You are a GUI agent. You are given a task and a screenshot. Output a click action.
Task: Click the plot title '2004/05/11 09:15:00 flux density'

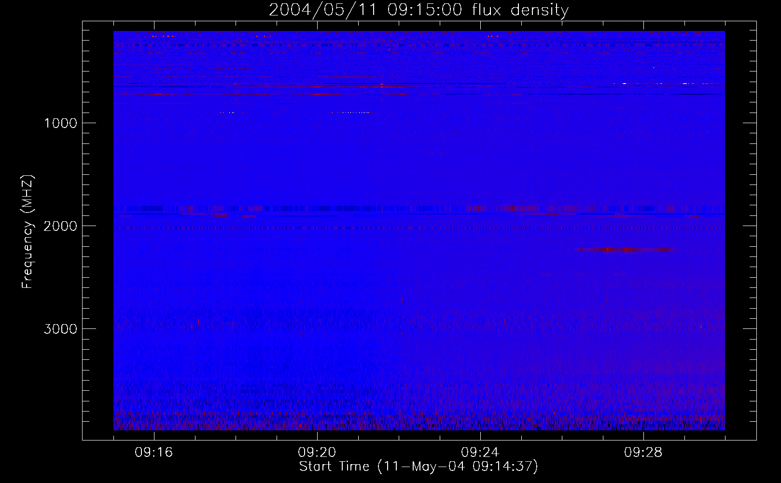point(418,10)
